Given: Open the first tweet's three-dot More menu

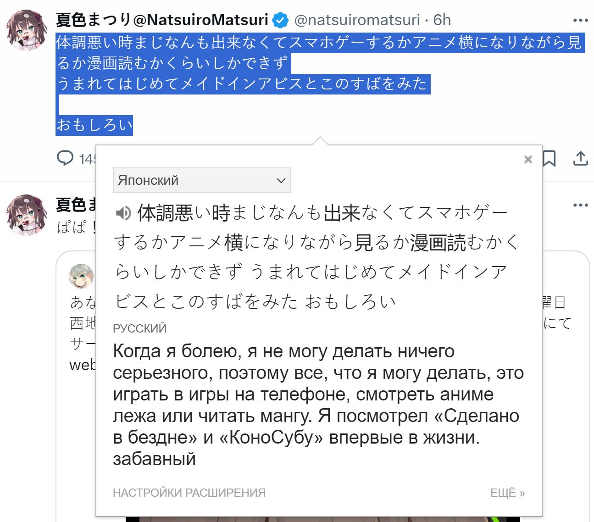Looking at the screenshot, I should click(x=580, y=21).
